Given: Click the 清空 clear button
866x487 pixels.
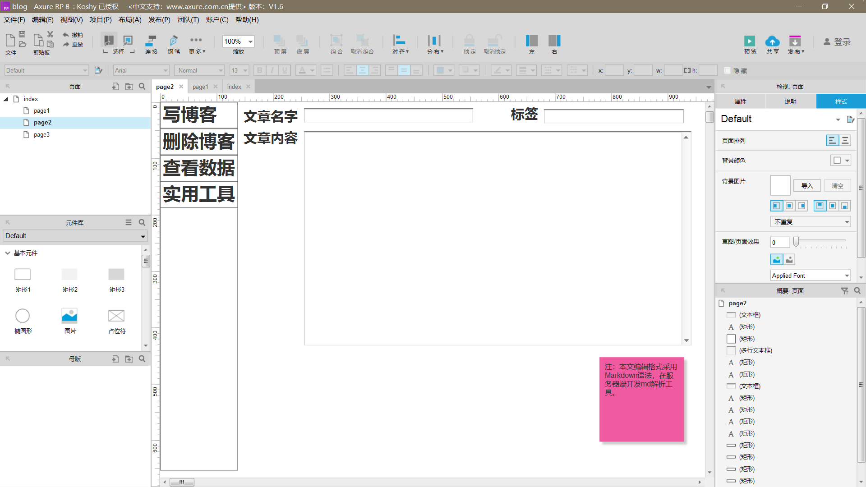Looking at the screenshot, I should click(x=838, y=186).
